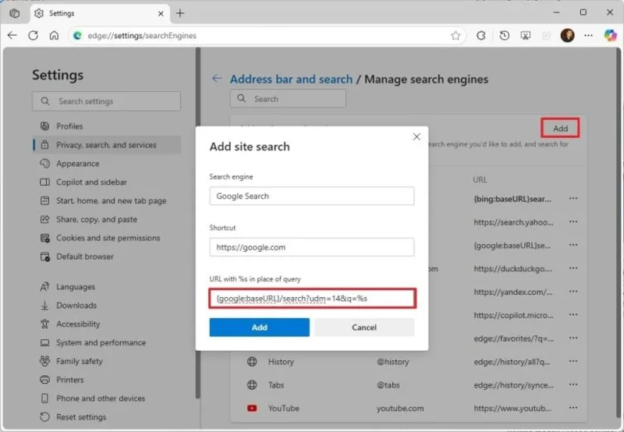
Task: Open Family safety settings
Action: [x=106, y=361]
